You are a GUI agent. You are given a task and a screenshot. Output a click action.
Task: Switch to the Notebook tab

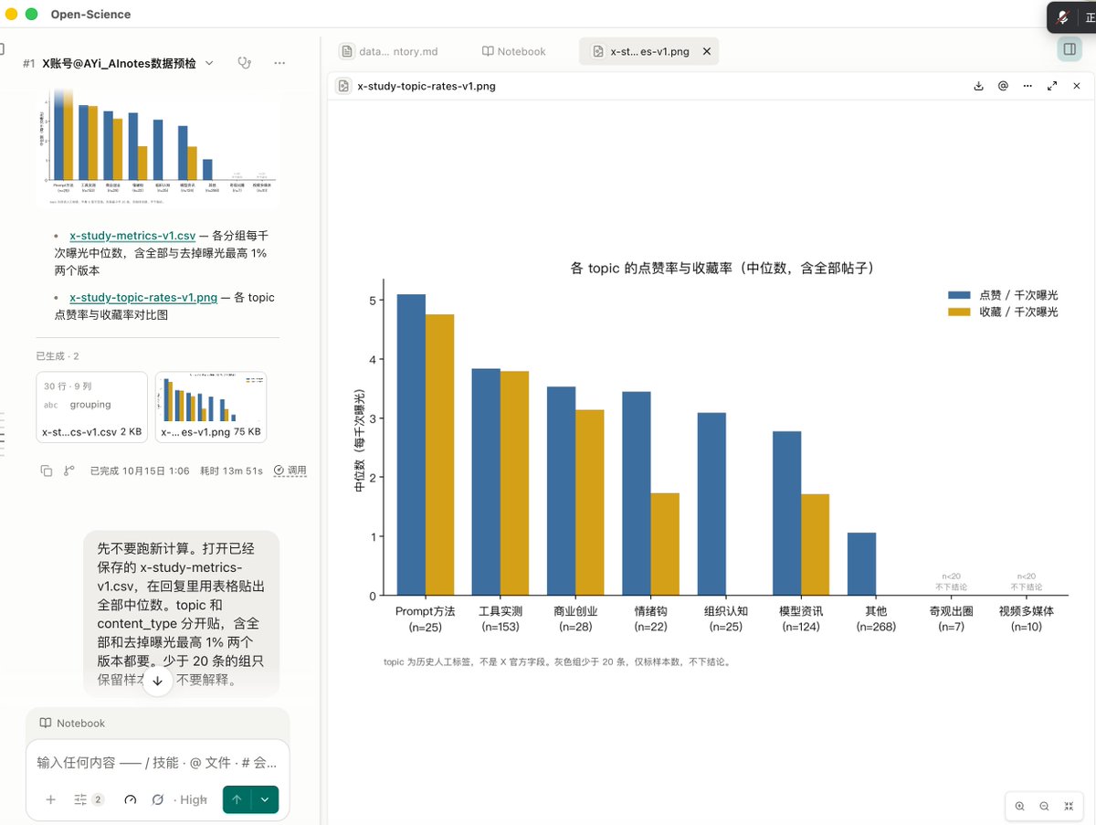514,52
